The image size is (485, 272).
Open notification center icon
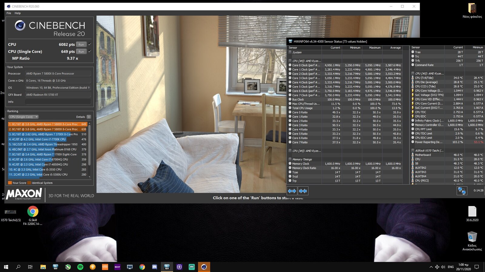tap(477, 267)
